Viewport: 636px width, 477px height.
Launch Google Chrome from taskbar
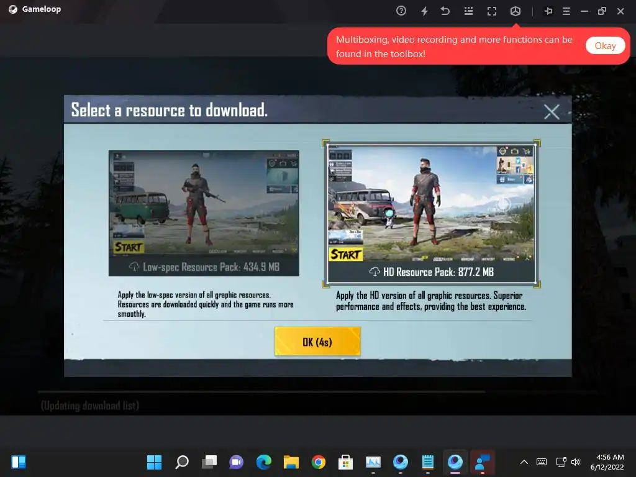[x=319, y=462]
